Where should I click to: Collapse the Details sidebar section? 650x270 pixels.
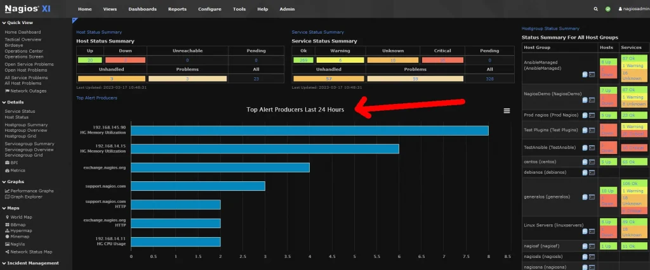pos(13,102)
